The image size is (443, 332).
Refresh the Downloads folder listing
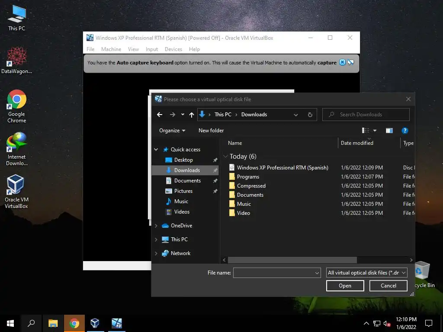[310, 115]
